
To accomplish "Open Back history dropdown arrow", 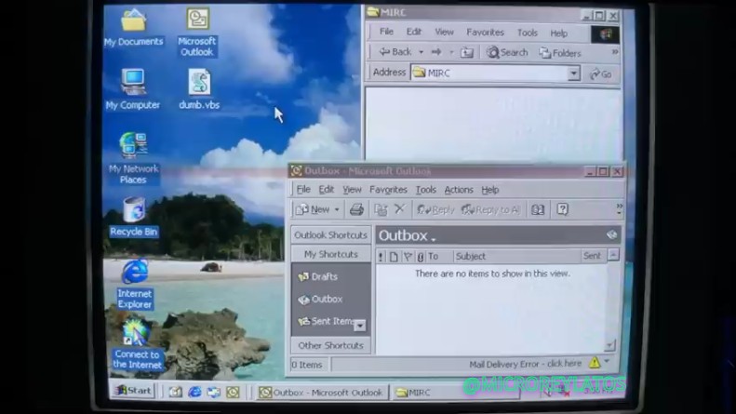I will [x=422, y=52].
